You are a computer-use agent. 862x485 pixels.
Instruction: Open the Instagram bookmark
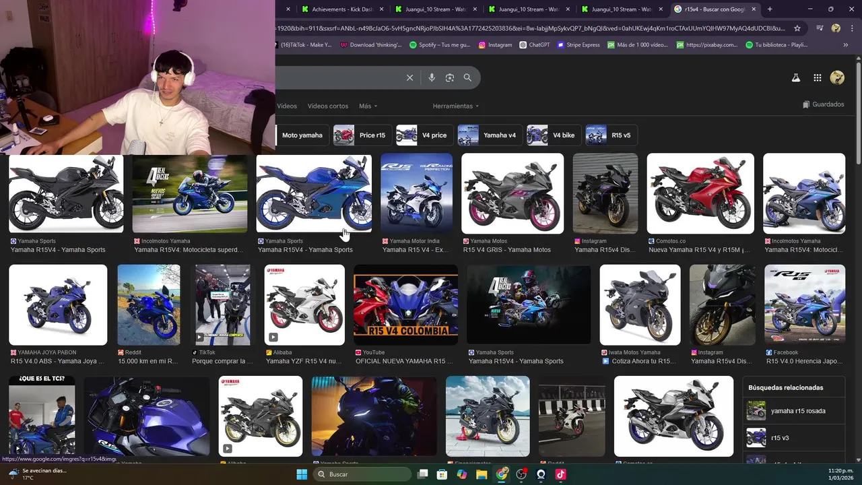point(495,45)
